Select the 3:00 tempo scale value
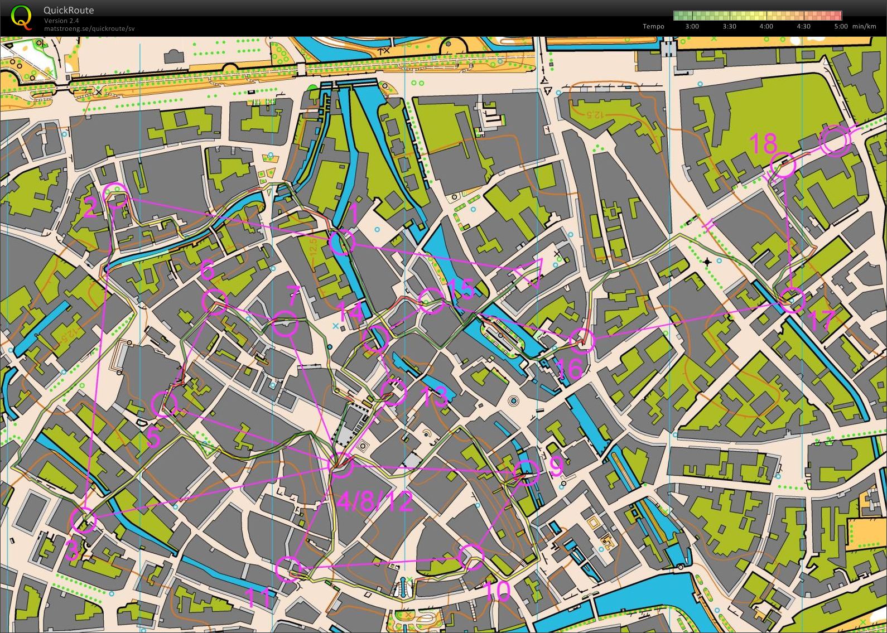887x633 pixels. pyautogui.click(x=692, y=26)
